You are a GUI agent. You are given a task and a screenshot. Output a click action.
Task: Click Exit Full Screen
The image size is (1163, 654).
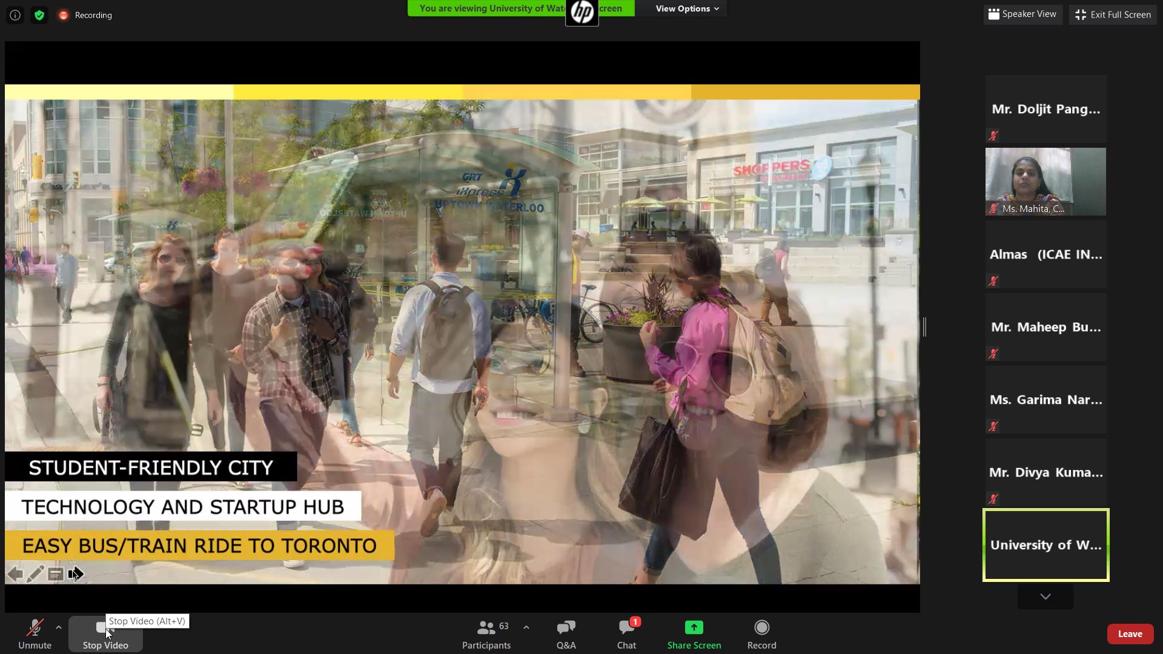1113,15
